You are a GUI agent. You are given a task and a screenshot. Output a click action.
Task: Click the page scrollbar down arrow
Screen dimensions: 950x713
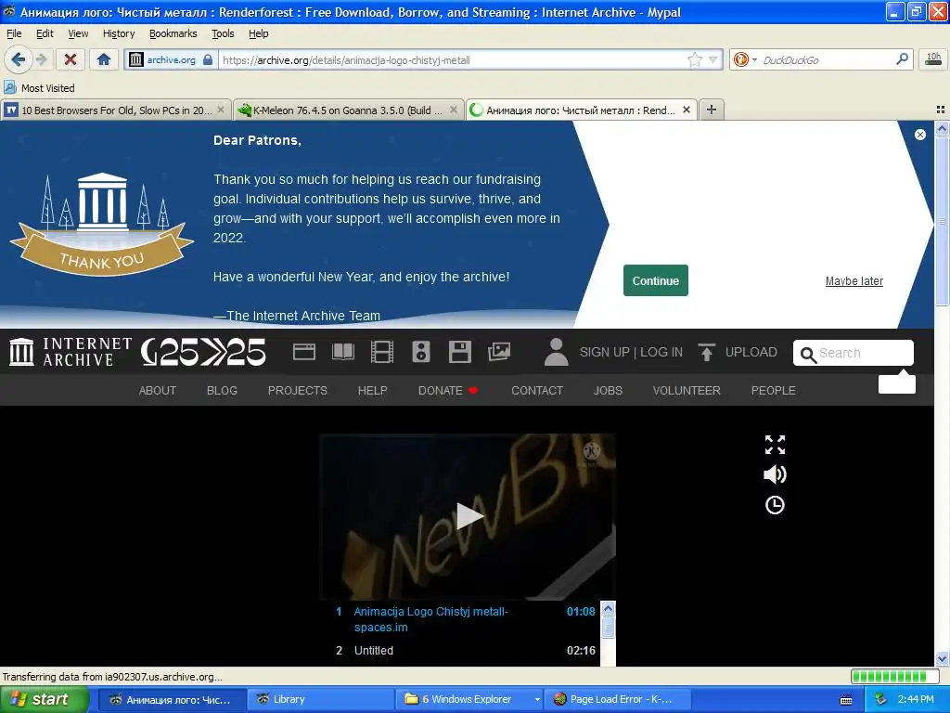[942, 658]
